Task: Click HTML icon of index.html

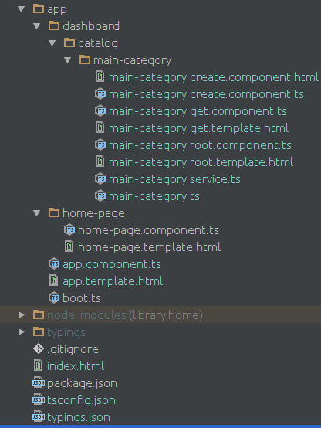Action: pyautogui.click(x=38, y=365)
